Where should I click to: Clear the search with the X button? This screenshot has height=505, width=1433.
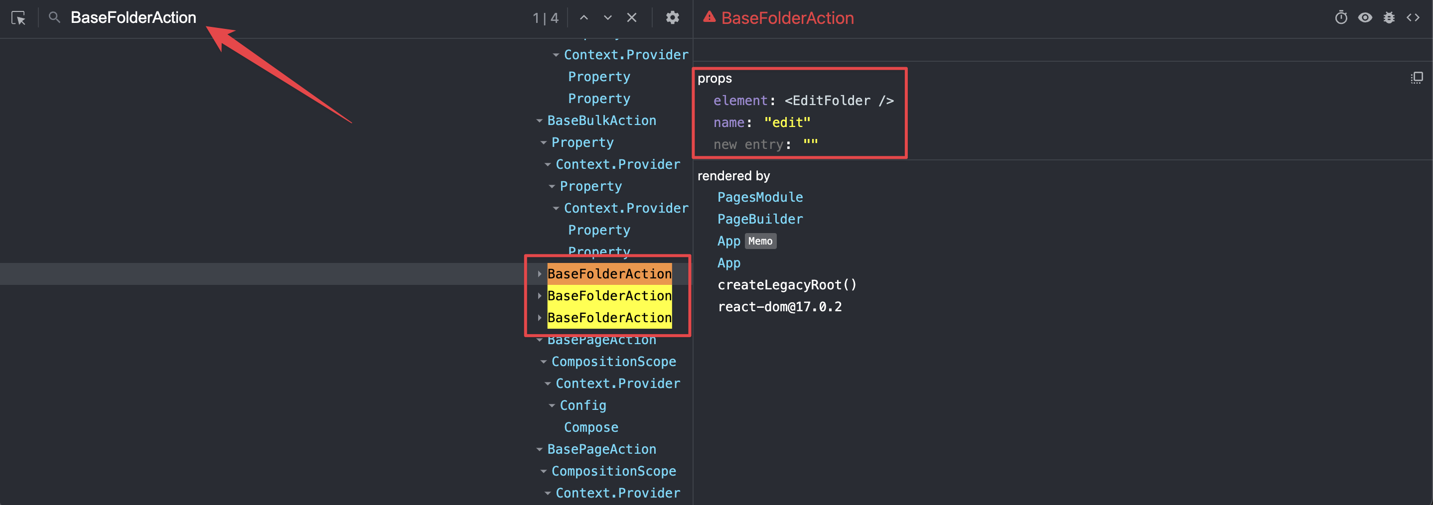click(631, 17)
